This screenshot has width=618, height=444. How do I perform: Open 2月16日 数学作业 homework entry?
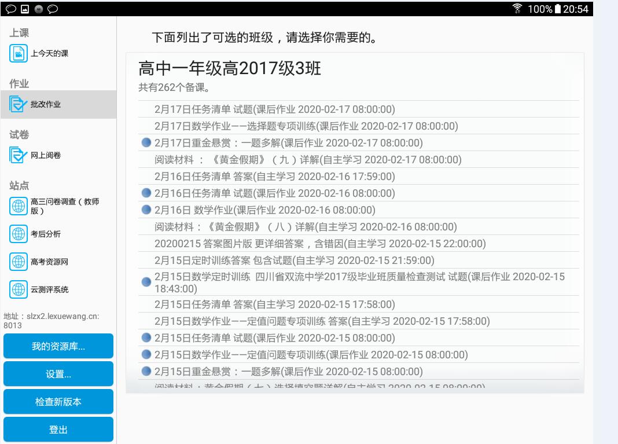coord(264,210)
